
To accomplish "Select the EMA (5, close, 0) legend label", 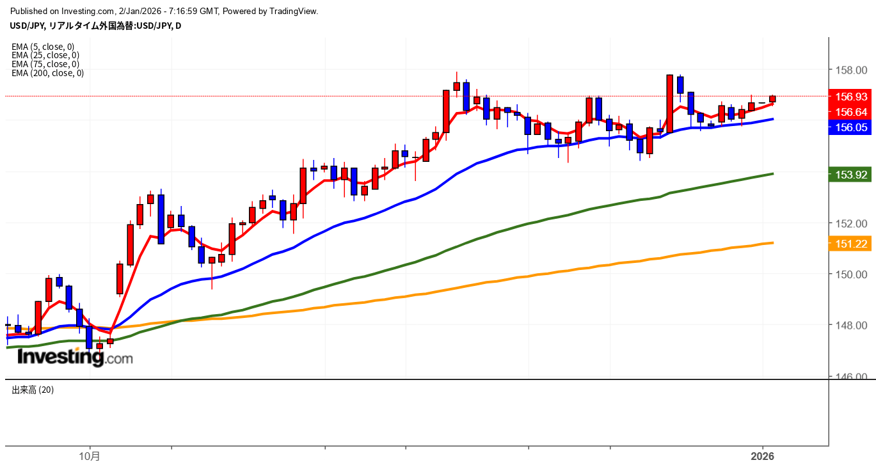I will pos(43,47).
